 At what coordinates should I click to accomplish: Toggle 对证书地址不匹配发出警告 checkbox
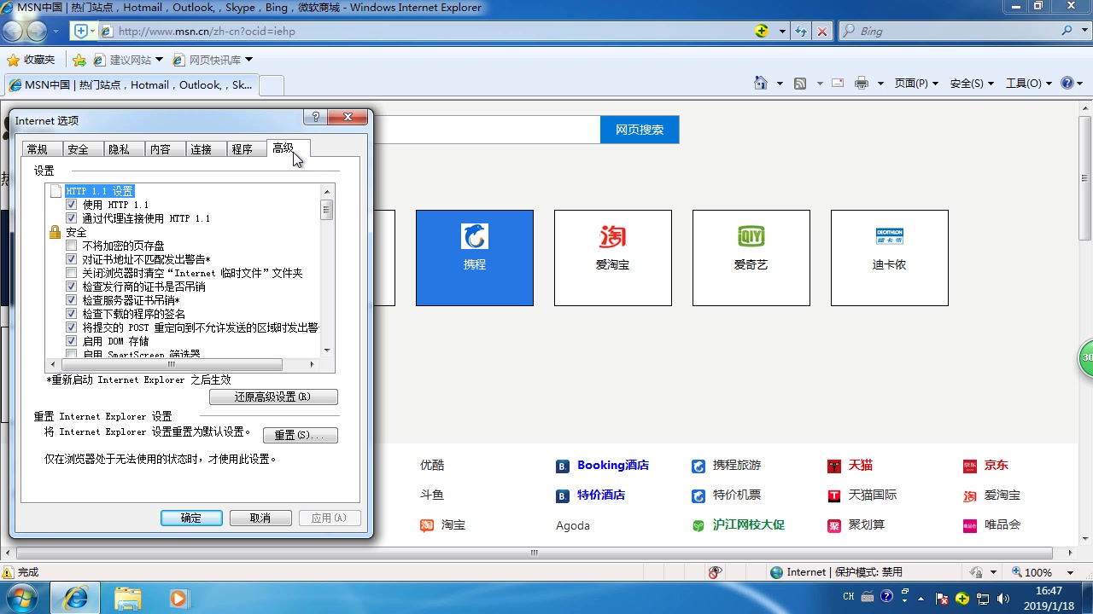coord(72,259)
